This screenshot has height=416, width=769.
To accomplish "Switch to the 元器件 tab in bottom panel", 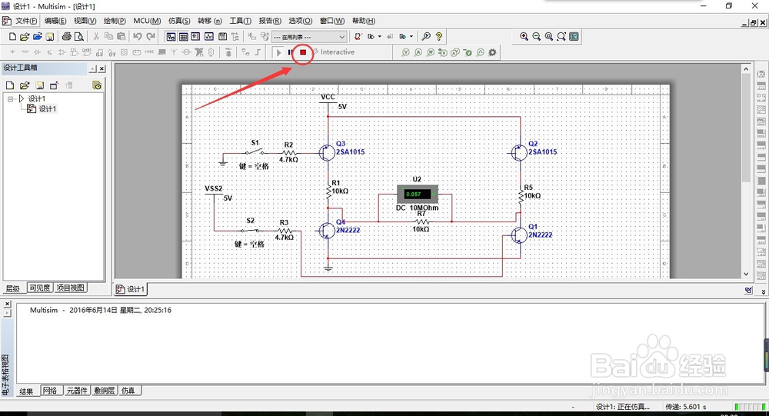I will (x=77, y=391).
